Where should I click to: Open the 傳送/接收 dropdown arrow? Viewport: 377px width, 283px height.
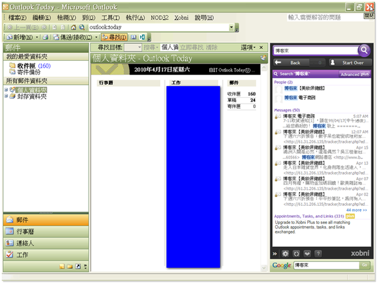coord(96,37)
